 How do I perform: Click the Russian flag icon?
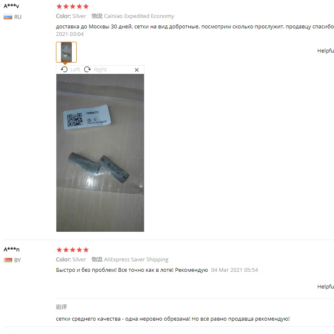point(8,17)
